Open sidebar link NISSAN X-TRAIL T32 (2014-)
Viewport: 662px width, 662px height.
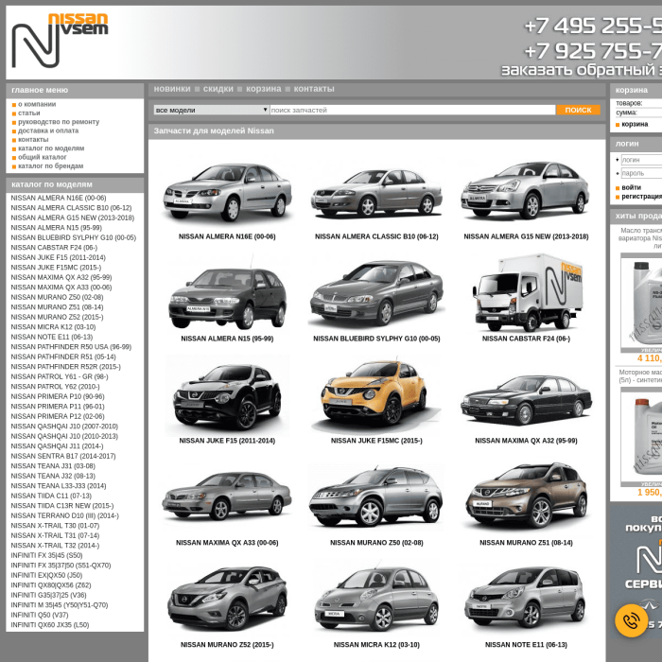coord(55,546)
